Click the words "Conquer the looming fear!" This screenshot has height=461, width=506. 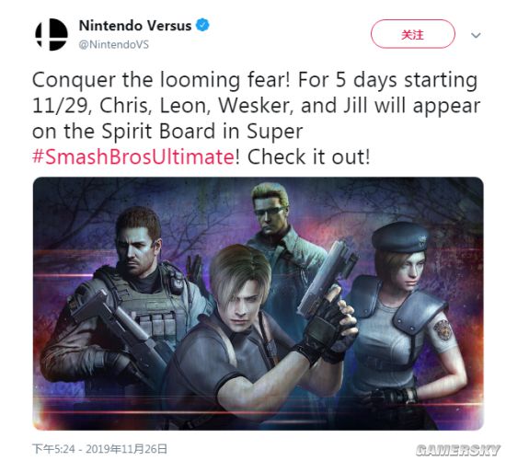click(x=161, y=79)
